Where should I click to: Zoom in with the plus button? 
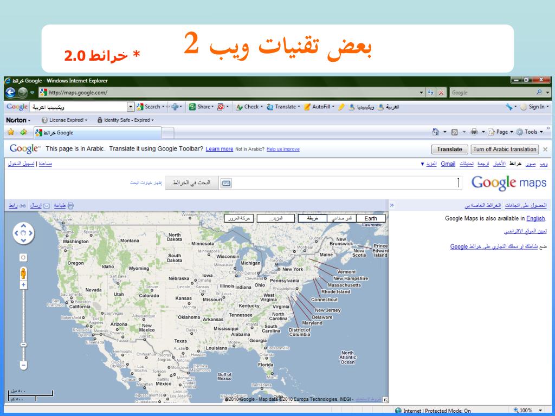pyautogui.click(x=23, y=285)
